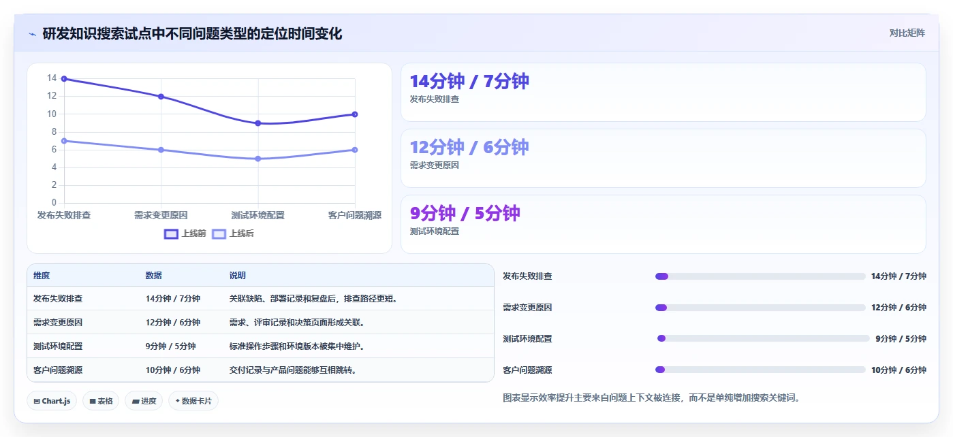The height and width of the screenshot is (437, 953).
Task: Click 发布失败排查 cell in the table
Action: [x=58, y=299]
